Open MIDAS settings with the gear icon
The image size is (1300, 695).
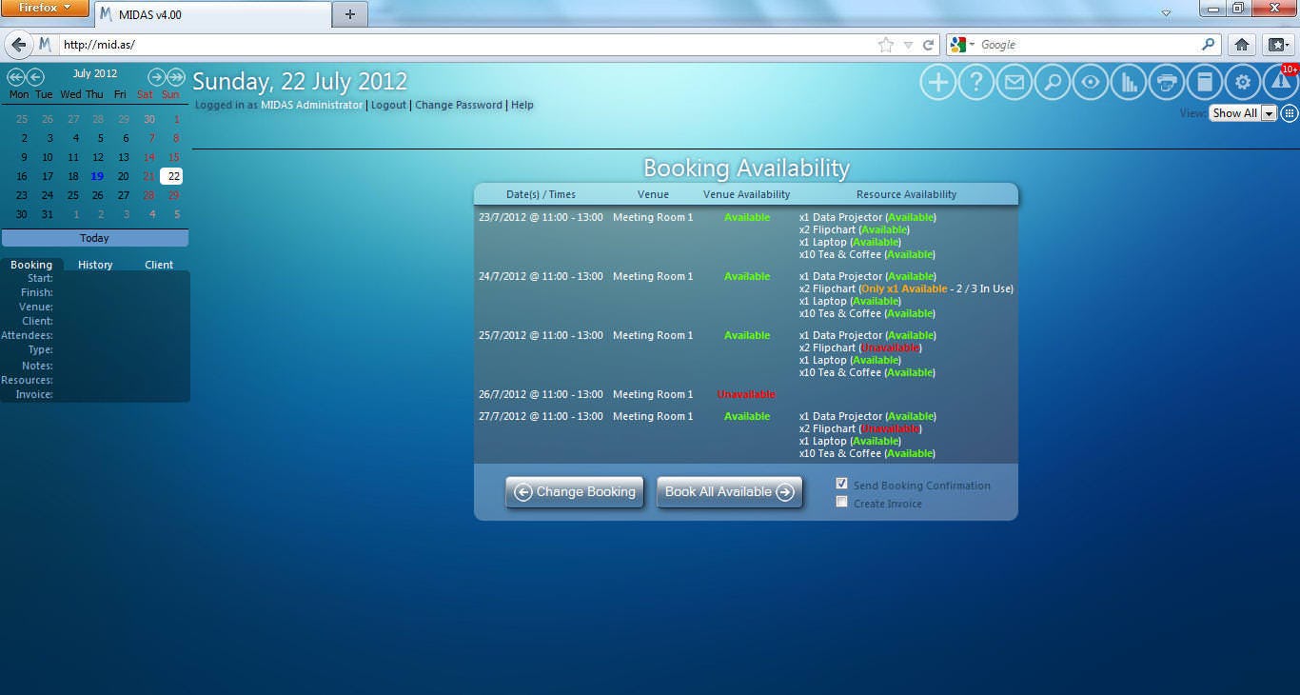1242,82
